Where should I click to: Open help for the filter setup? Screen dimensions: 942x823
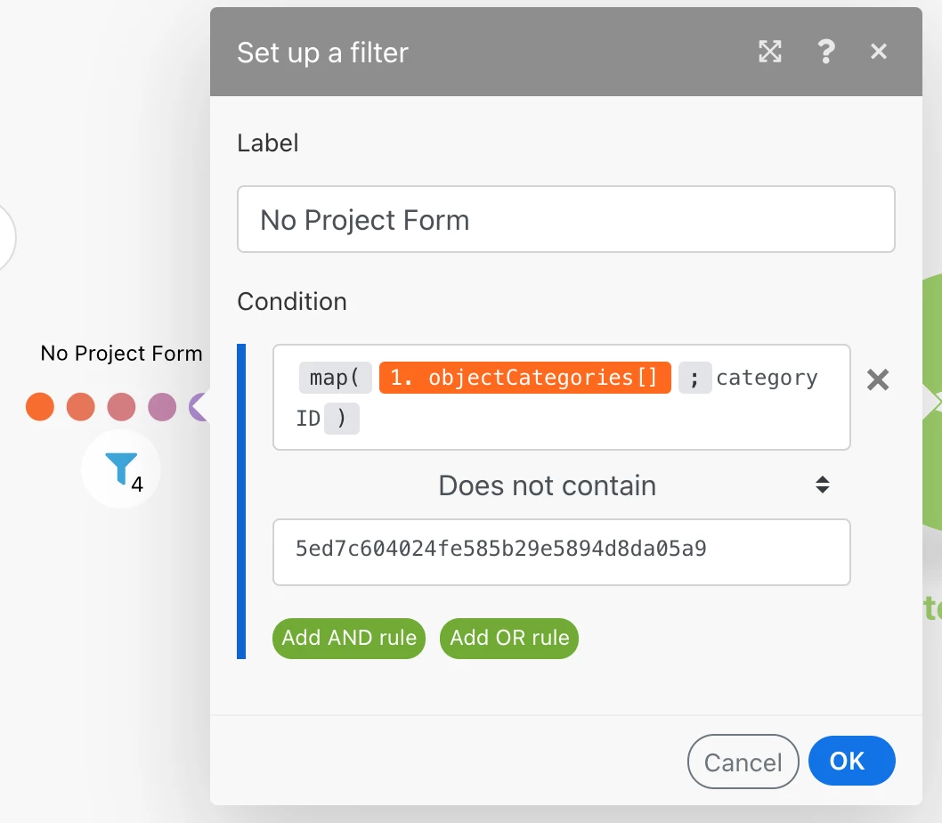tap(825, 53)
